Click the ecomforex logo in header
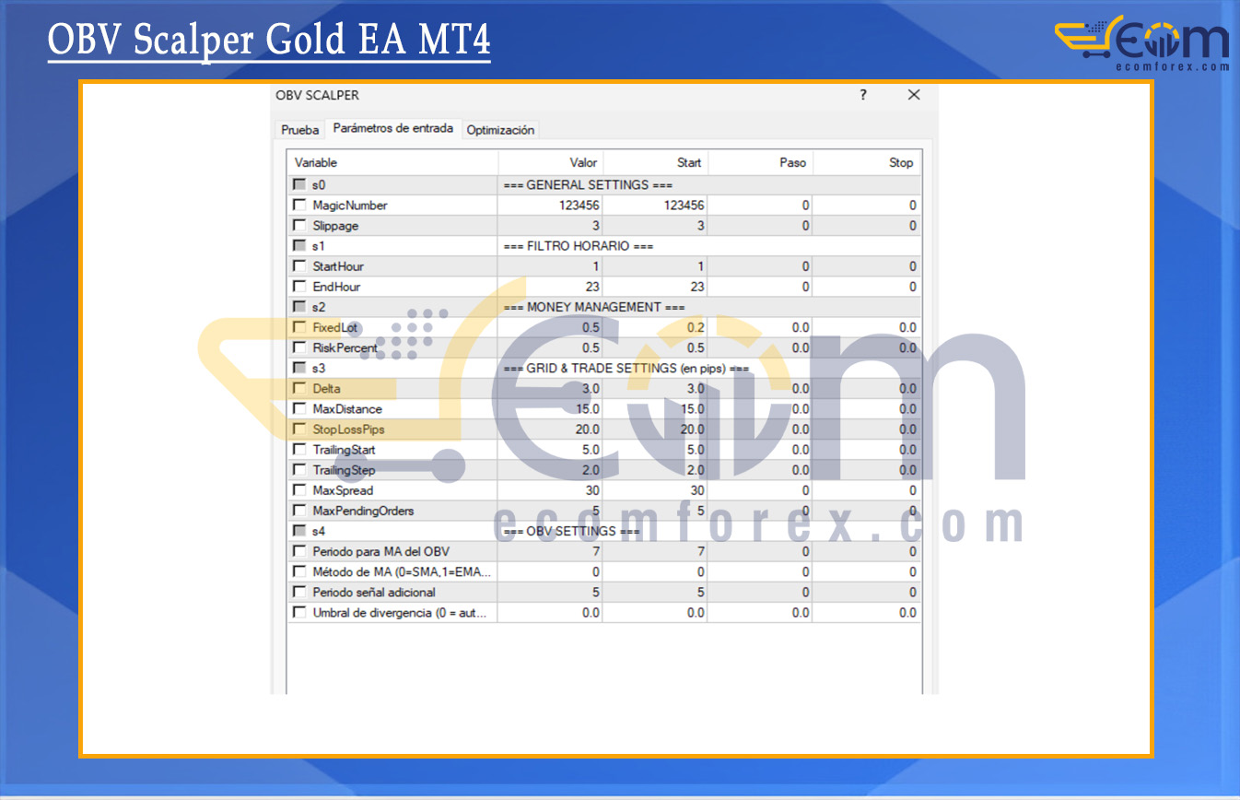The width and height of the screenshot is (1240, 800). pos(1141,43)
